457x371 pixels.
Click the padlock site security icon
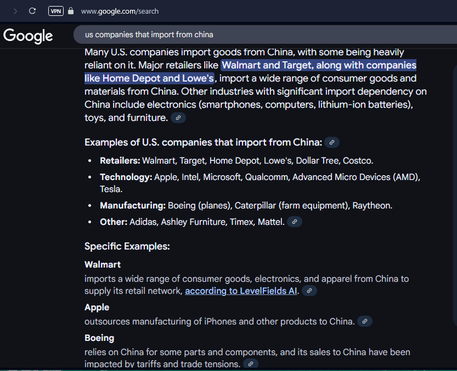tap(71, 11)
